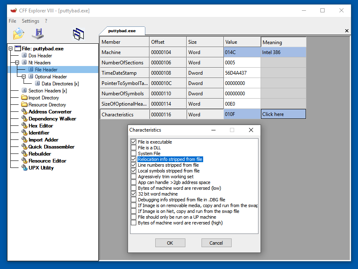This screenshot has width=358, height=269.
Task: Select the NumberOfSections value 0005
Action: [242, 63]
